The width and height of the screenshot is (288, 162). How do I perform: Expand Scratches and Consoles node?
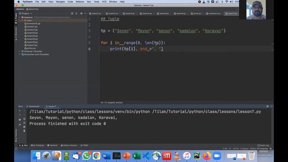coord(20,54)
